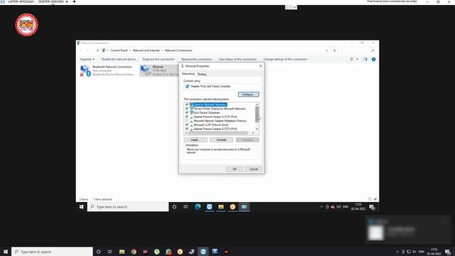Click Control Panel in address breadcrumb
This screenshot has width=455, height=256.
point(119,50)
